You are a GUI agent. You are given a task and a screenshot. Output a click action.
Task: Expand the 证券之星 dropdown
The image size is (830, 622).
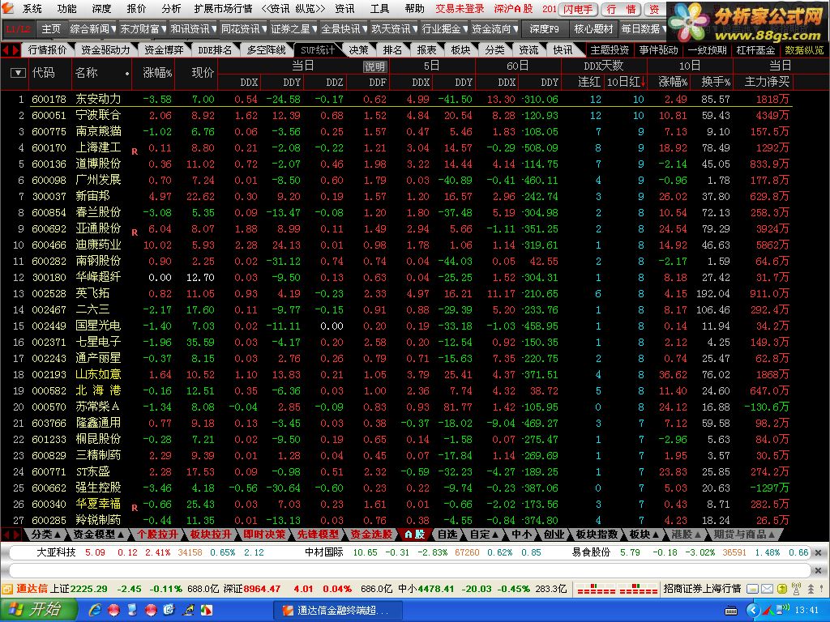pyautogui.click(x=314, y=29)
